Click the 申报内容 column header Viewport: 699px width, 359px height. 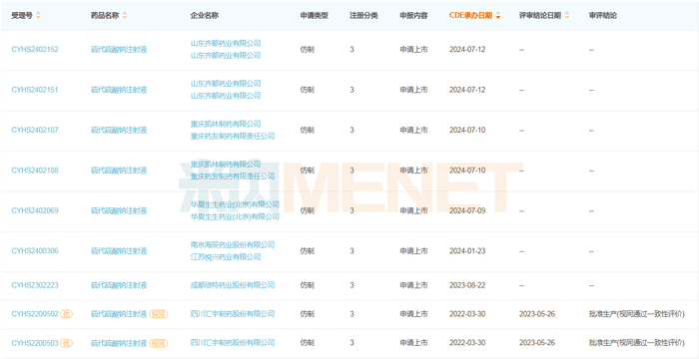click(x=413, y=15)
